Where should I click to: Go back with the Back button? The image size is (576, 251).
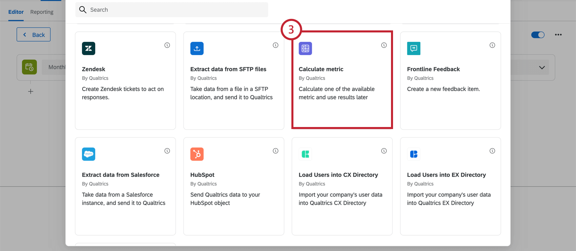tap(34, 34)
